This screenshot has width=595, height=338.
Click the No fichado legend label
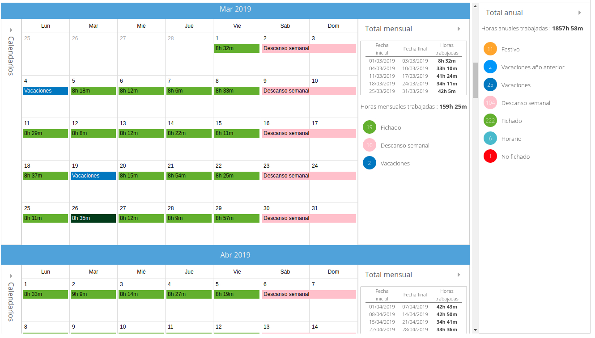coord(515,157)
